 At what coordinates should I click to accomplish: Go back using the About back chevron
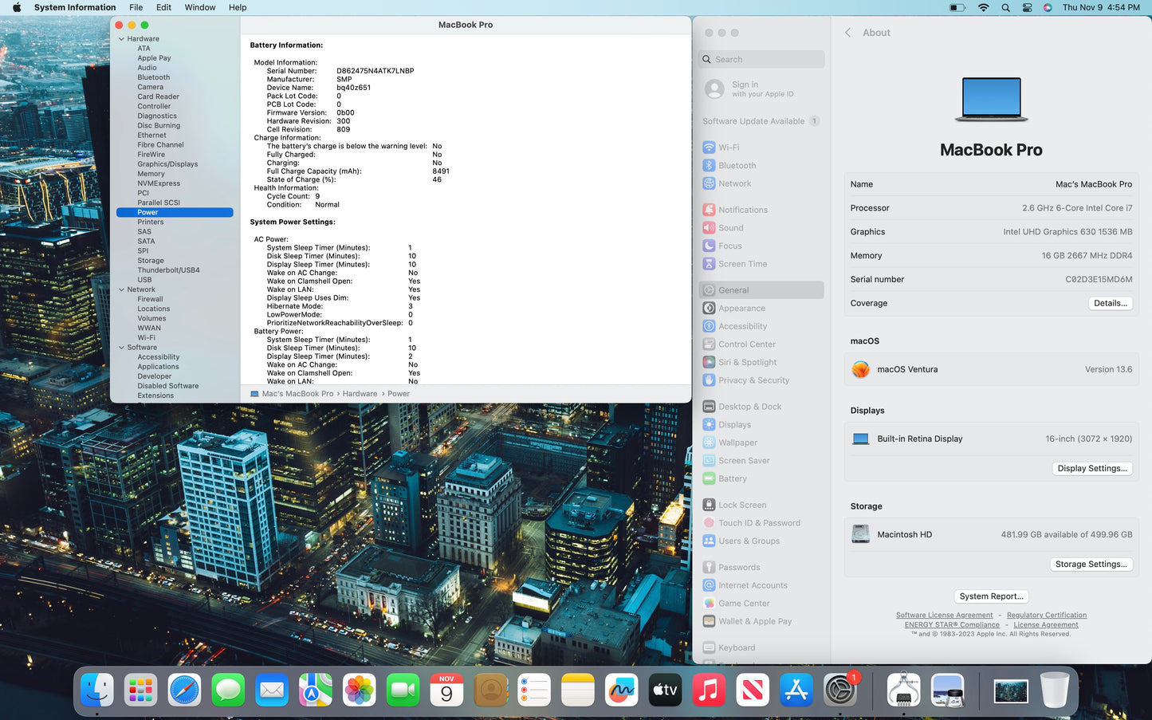(x=847, y=33)
